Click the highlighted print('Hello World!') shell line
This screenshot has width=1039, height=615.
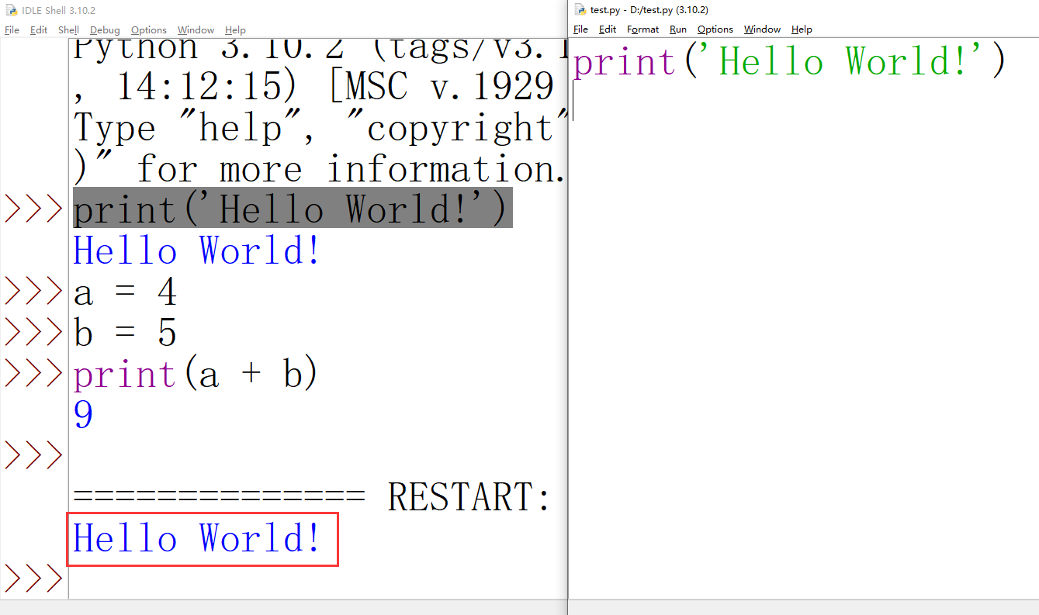coord(293,208)
